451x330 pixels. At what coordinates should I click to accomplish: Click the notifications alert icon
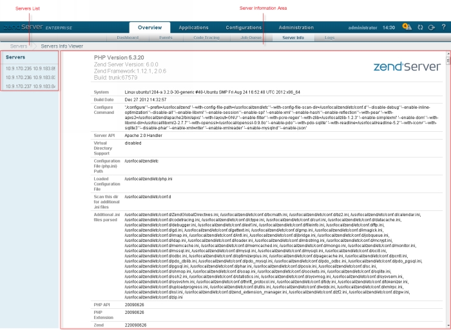click(x=407, y=27)
